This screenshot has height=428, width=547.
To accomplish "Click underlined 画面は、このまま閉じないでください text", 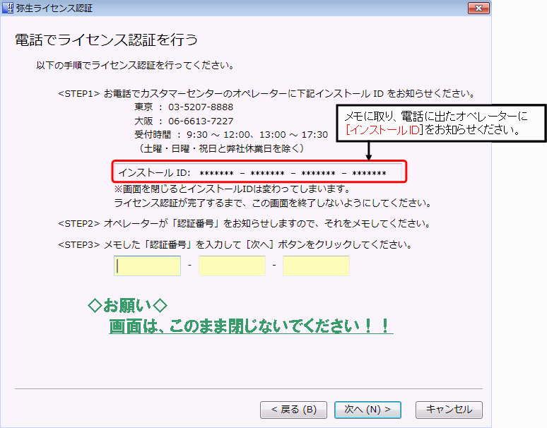I will pos(251,326).
